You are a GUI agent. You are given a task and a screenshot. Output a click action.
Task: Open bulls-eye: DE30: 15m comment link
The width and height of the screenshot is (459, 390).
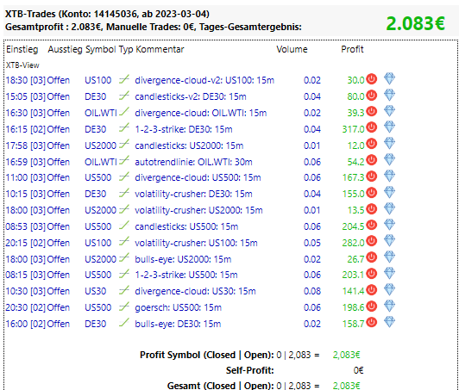(x=178, y=324)
